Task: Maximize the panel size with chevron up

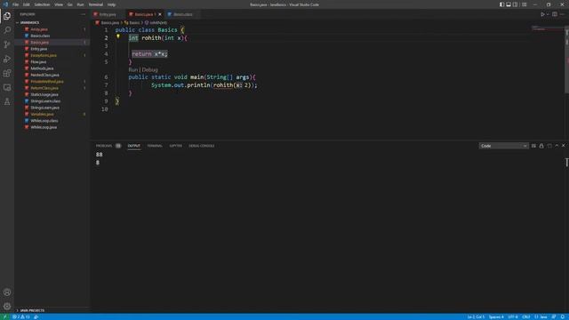Action: coord(557,146)
